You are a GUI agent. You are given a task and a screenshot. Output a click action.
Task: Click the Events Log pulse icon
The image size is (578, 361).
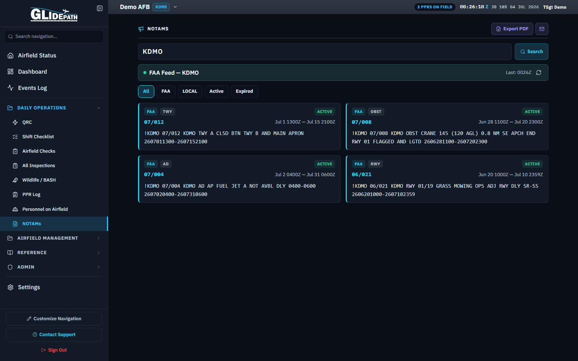(10, 88)
